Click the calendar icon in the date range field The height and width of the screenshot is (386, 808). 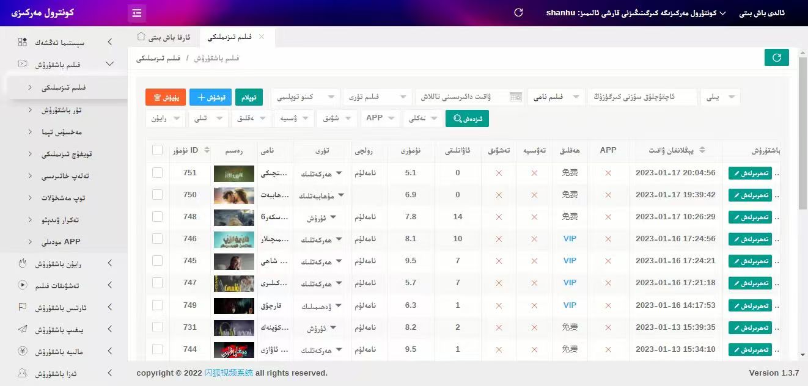(x=516, y=97)
